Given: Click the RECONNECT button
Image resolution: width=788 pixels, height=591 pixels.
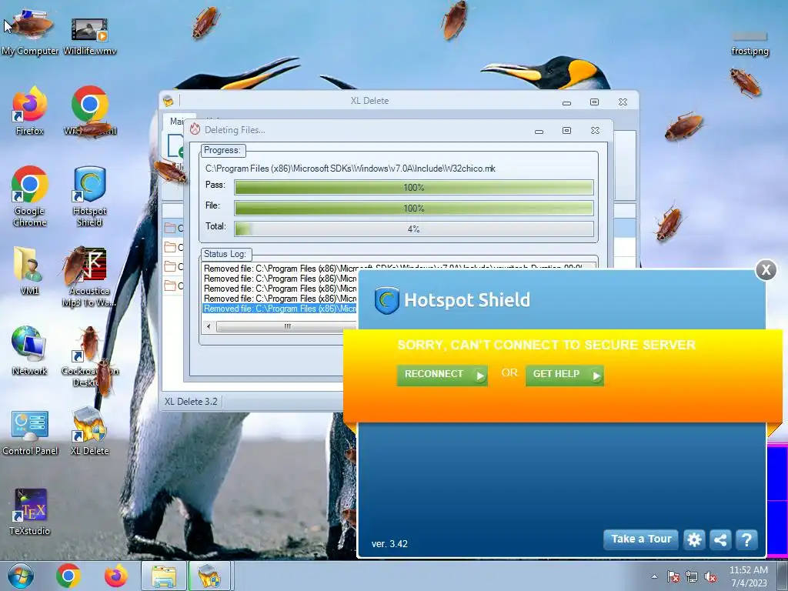Looking at the screenshot, I should 442,375.
